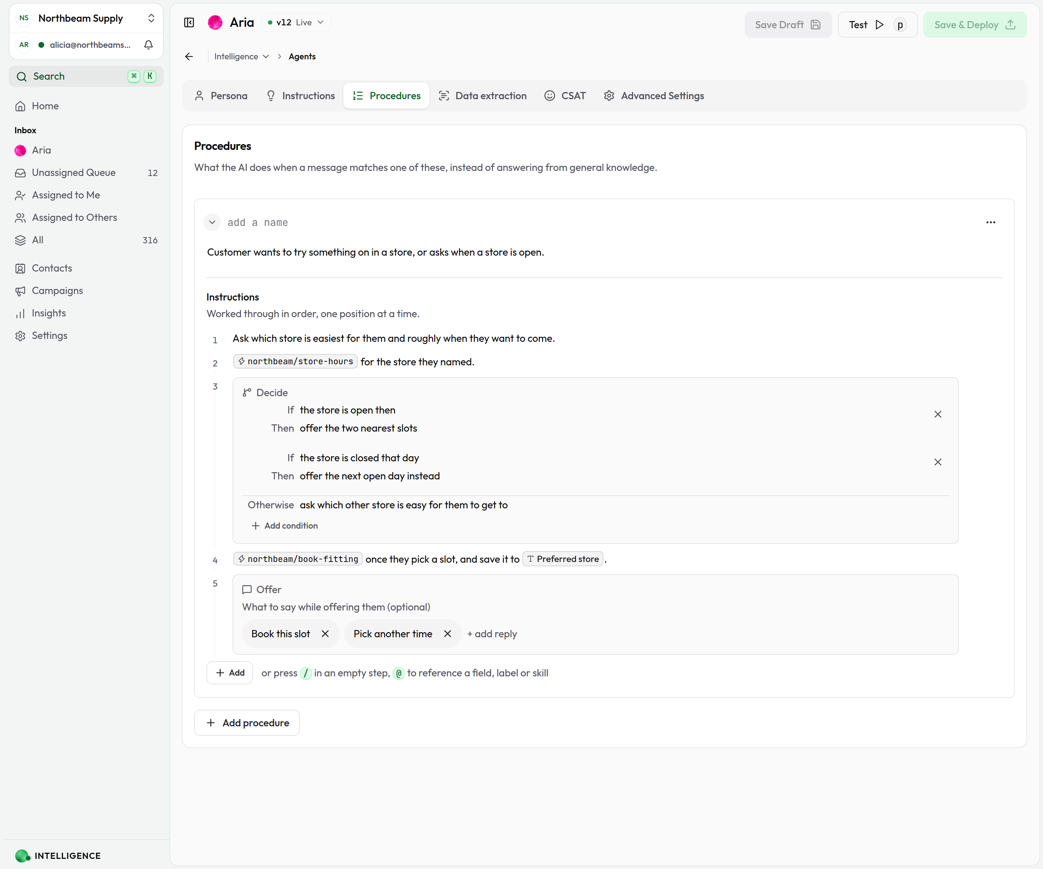The image size is (1043, 869).
Task: Click the back arrow
Action: [x=189, y=56]
